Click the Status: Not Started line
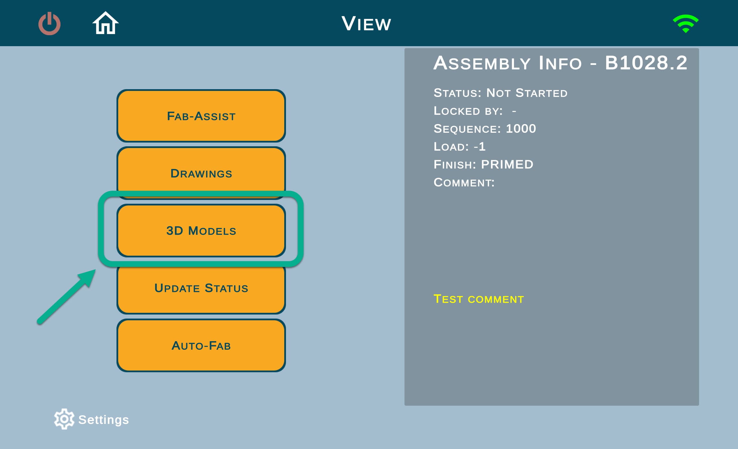 [x=500, y=93]
